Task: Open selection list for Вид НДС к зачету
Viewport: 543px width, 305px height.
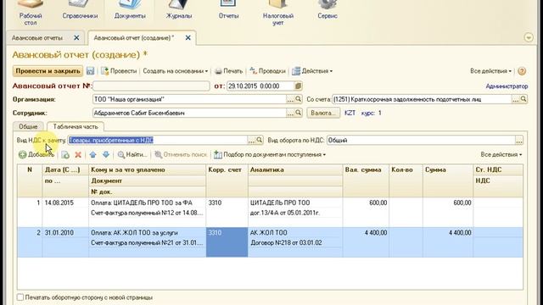Action: tap(251, 140)
